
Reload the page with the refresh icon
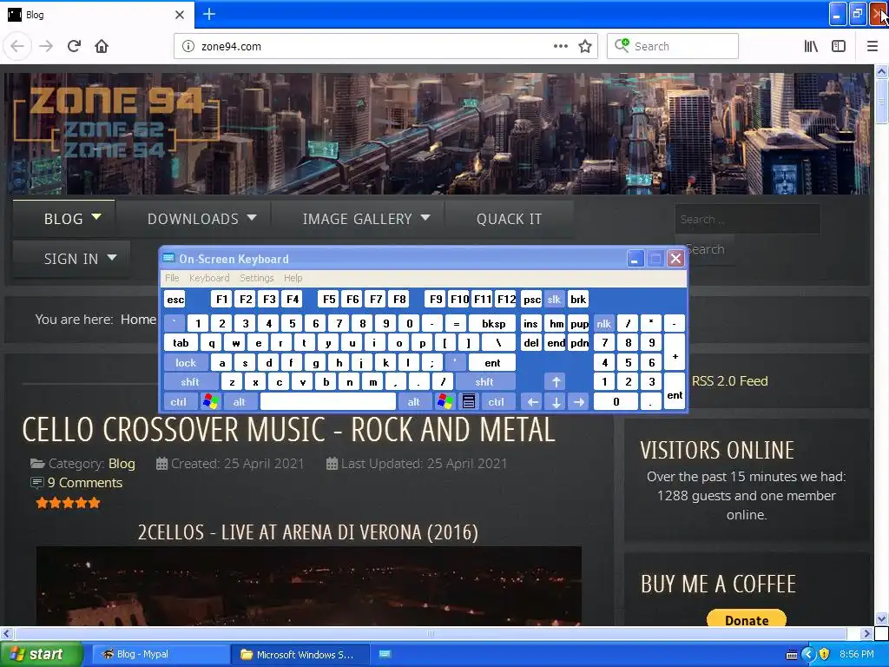[x=74, y=46]
